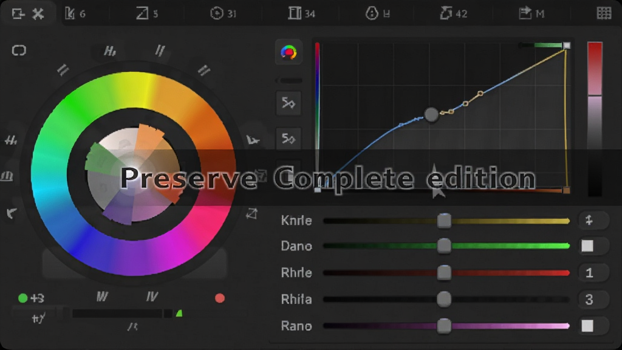Select the lower curve tool icon

click(289, 139)
